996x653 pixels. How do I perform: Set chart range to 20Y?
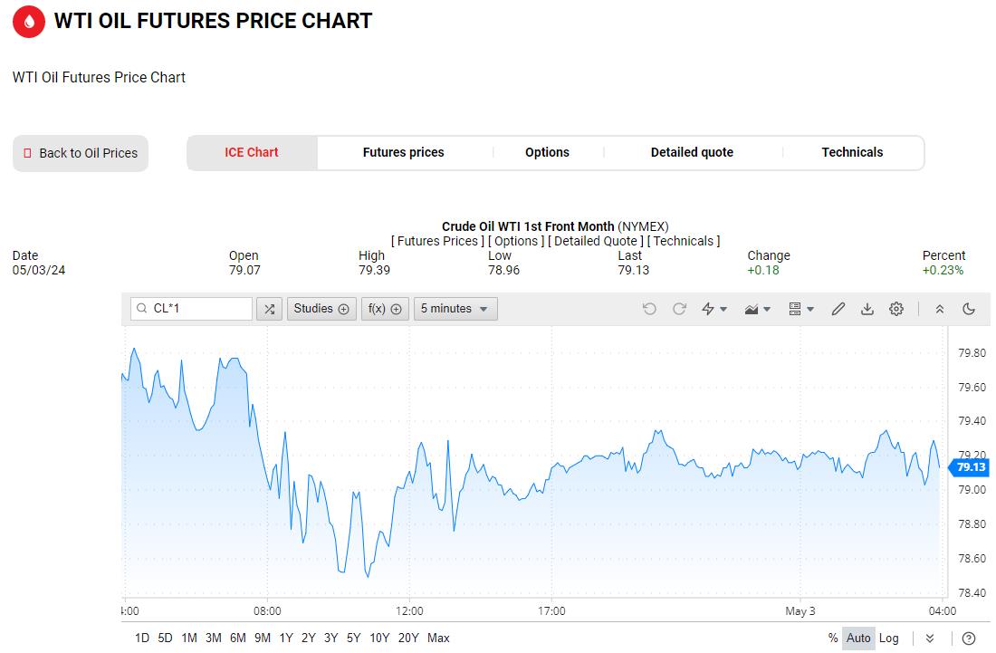(408, 638)
